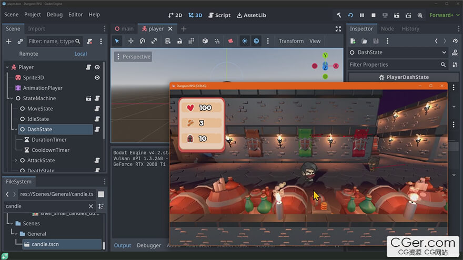463x260 pixels.
Task: Open MoveState's attached script icon
Action: tap(97, 109)
